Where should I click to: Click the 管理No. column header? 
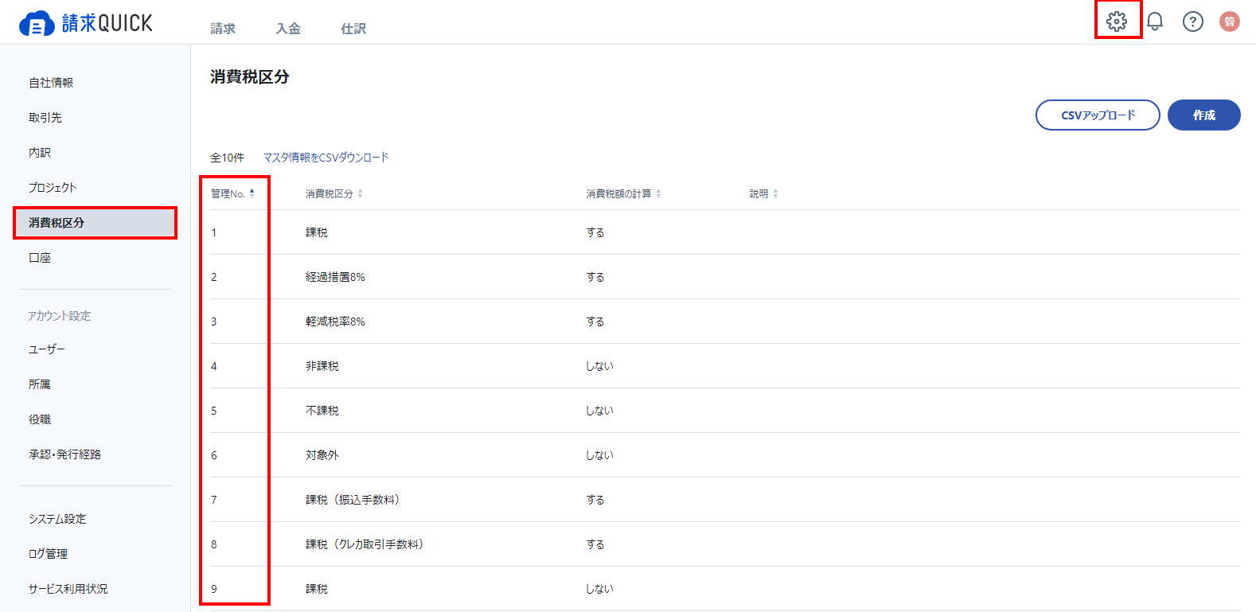(x=228, y=193)
